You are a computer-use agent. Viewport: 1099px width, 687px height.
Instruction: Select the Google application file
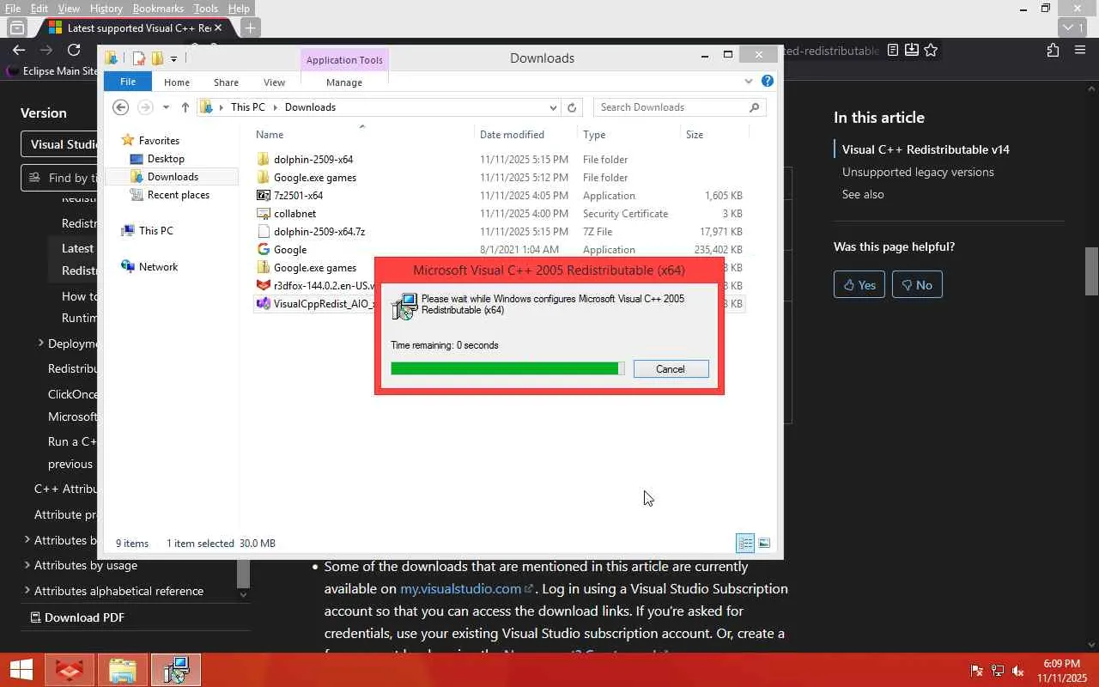tap(290, 250)
